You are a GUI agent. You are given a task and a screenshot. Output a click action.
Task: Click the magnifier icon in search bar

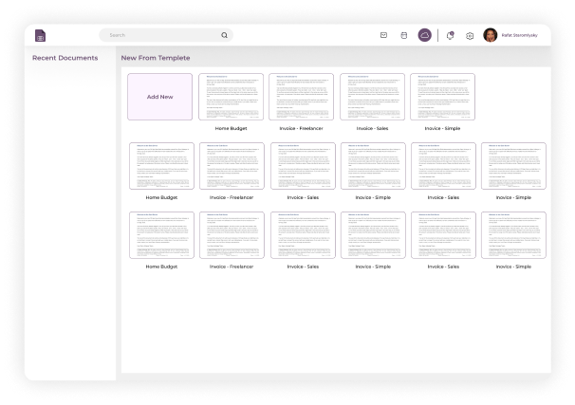(224, 35)
